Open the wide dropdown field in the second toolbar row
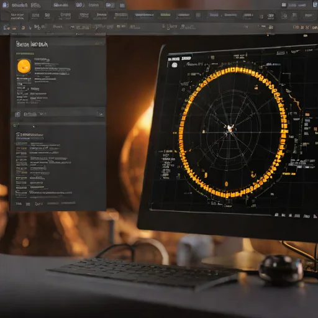 144,15
